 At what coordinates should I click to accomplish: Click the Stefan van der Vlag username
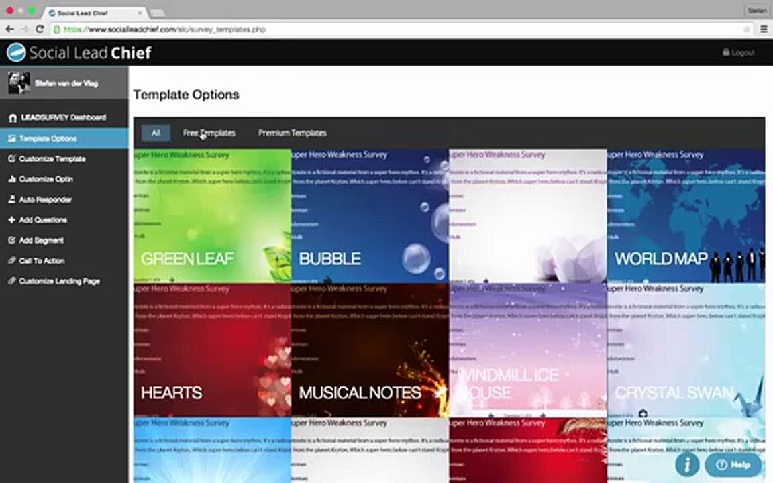pos(66,83)
